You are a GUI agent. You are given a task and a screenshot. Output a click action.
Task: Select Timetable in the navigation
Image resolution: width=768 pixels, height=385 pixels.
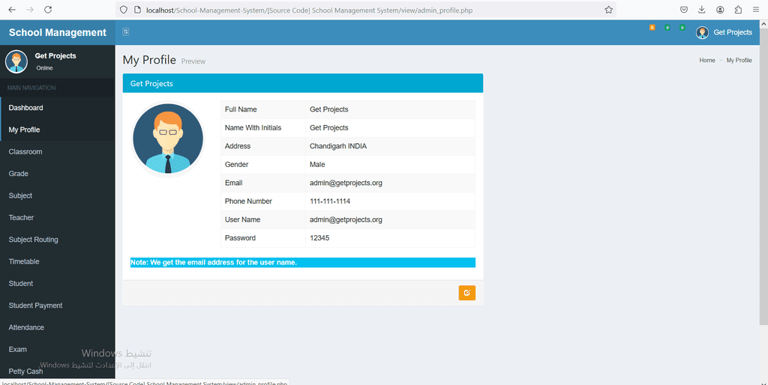(24, 261)
